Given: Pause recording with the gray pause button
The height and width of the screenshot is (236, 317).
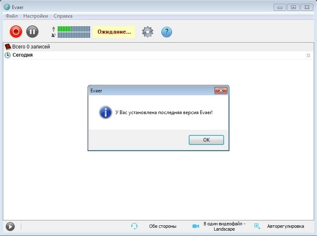Looking at the screenshot, I should click(32, 32).
